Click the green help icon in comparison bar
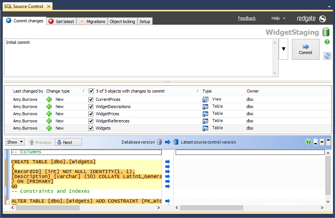This screenshot has height=218, width=335. coord(308,141)
